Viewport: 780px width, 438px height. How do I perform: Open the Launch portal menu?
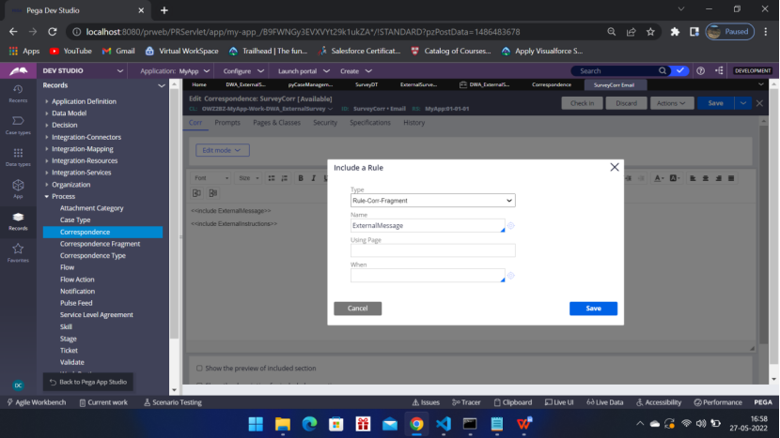pyautogui.click(x=304, y=71)
